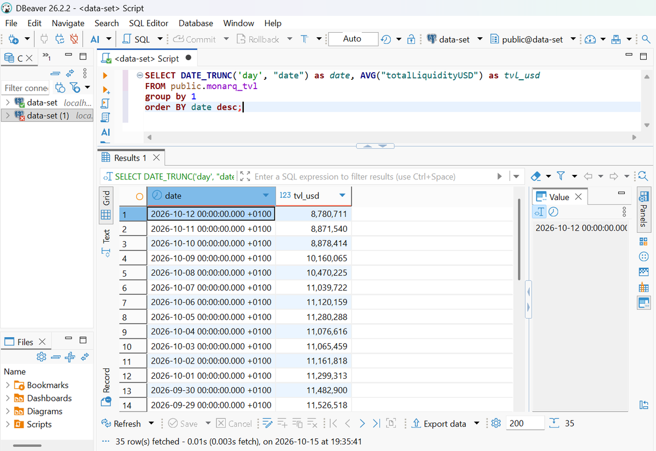Screen dimensions: 656x451
Task: Open the active connection data-set dropdown
Action: coord(480,39)
